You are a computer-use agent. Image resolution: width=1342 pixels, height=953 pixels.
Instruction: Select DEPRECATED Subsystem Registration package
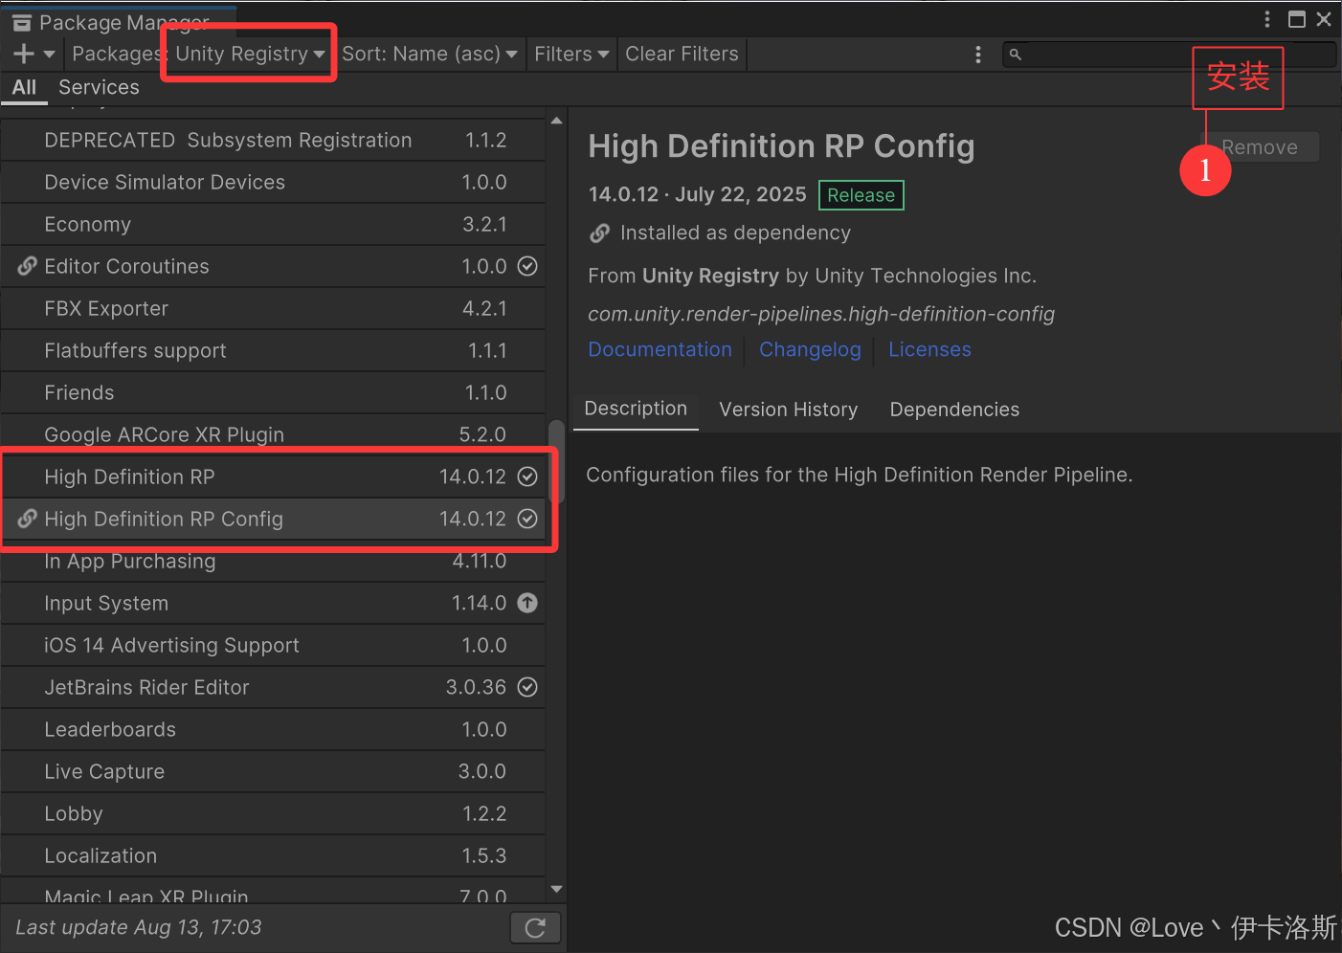point(273,140)
